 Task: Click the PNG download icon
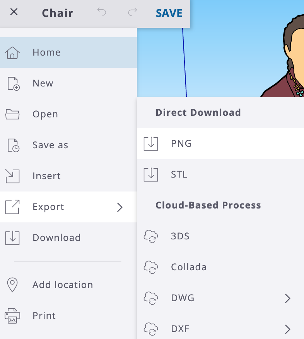[x=151, y=144]
